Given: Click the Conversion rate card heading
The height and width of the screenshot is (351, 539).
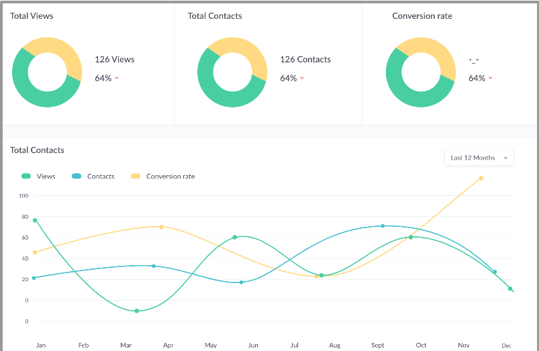Looking at the screenshot, I should click(x=422, y=16).
